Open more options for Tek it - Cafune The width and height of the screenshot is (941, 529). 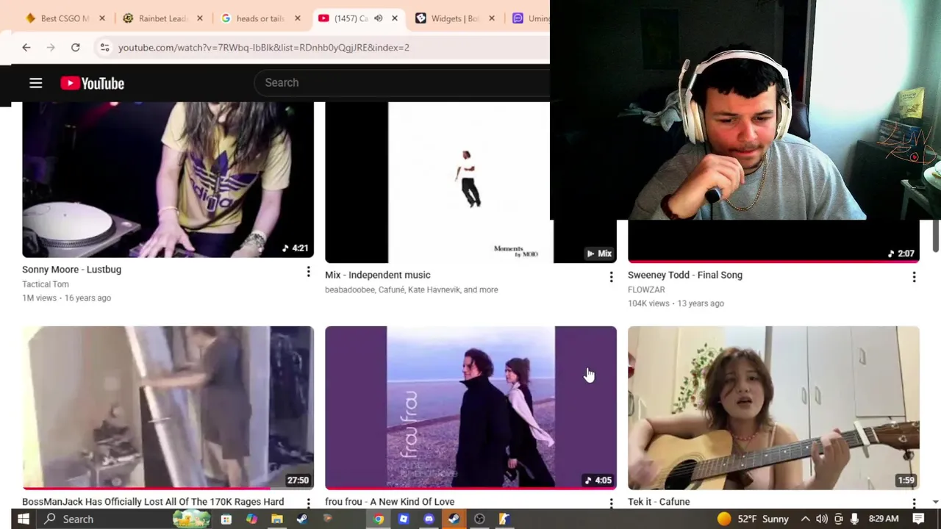(914, 503)
